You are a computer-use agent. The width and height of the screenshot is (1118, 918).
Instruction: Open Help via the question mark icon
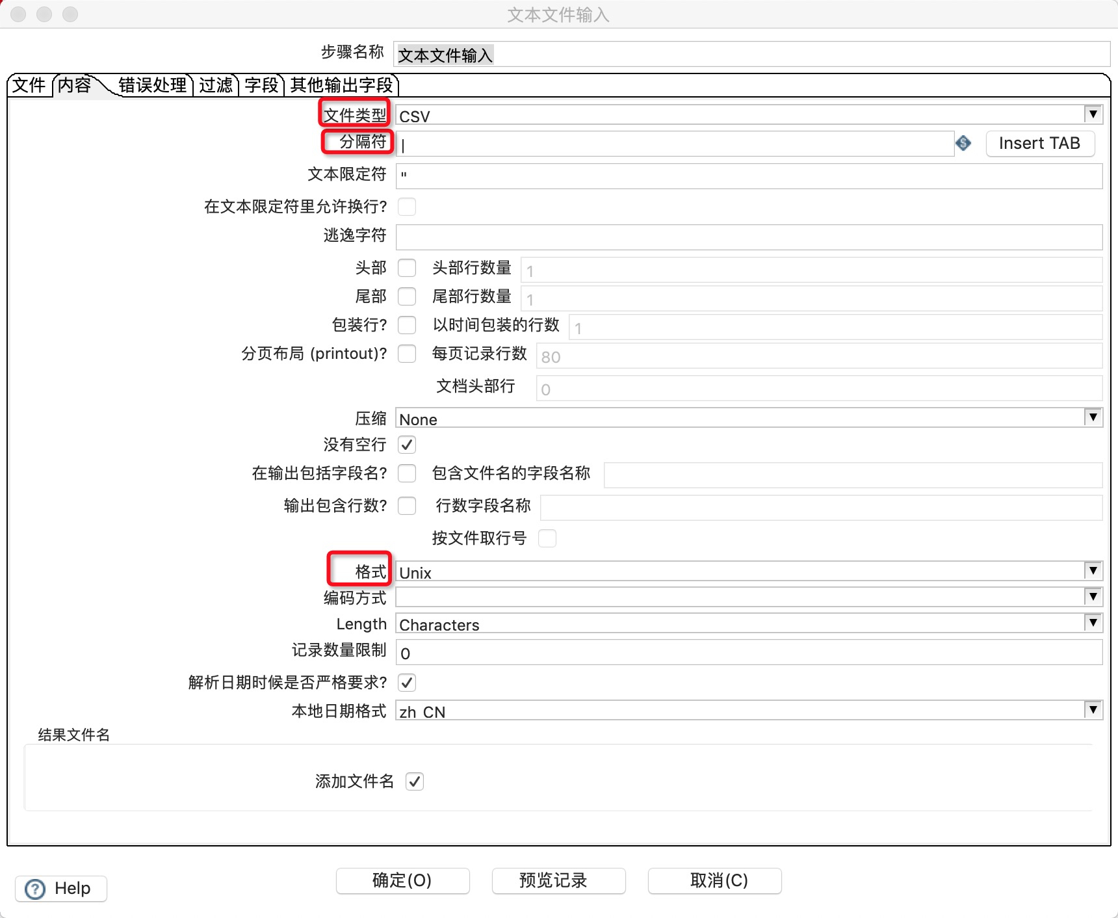(36, 888)
